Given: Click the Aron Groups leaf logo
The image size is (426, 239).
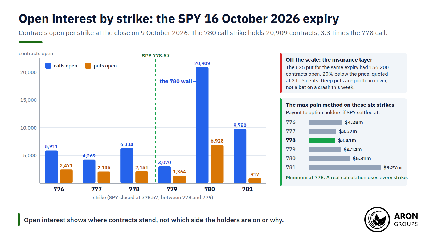Looking at the screenshot, I should tap(377, 220).
